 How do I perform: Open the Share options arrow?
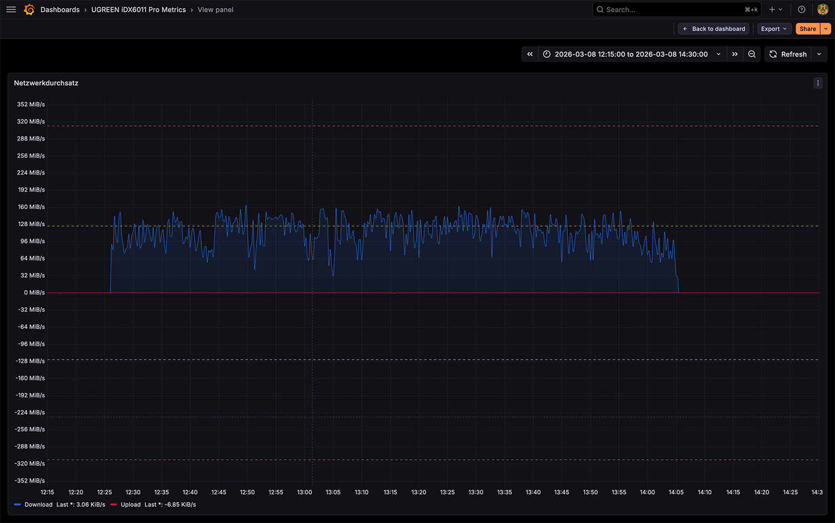(826, 29)
